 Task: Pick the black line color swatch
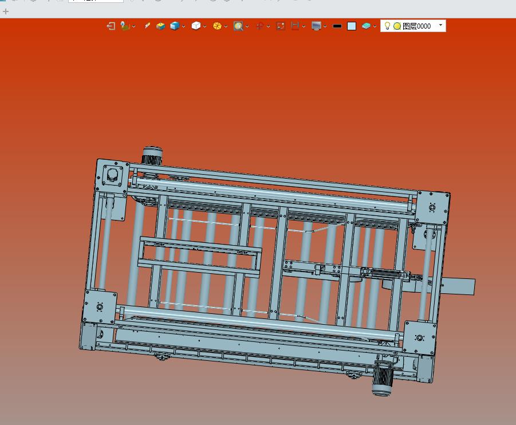337,26
